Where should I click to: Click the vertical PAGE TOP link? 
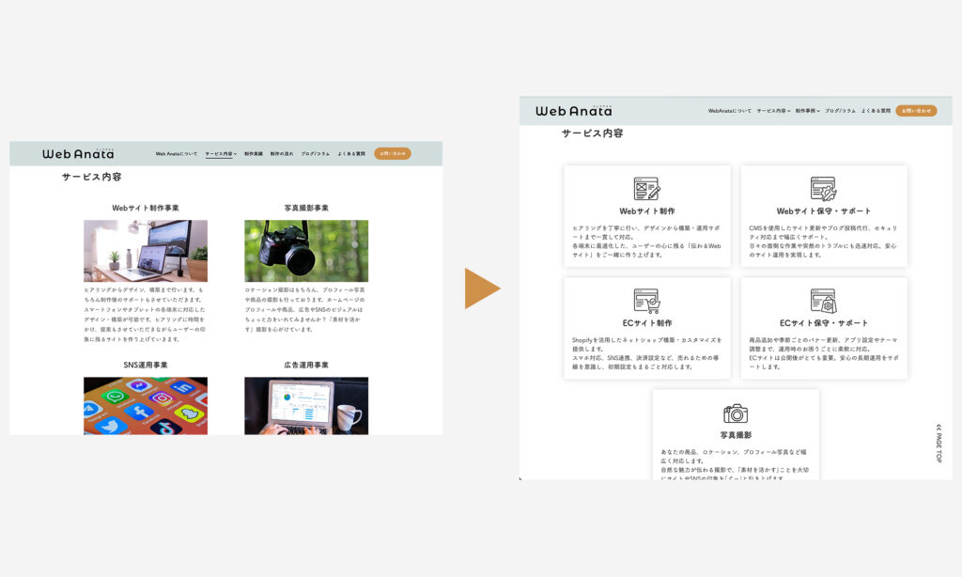click(939, 443)
